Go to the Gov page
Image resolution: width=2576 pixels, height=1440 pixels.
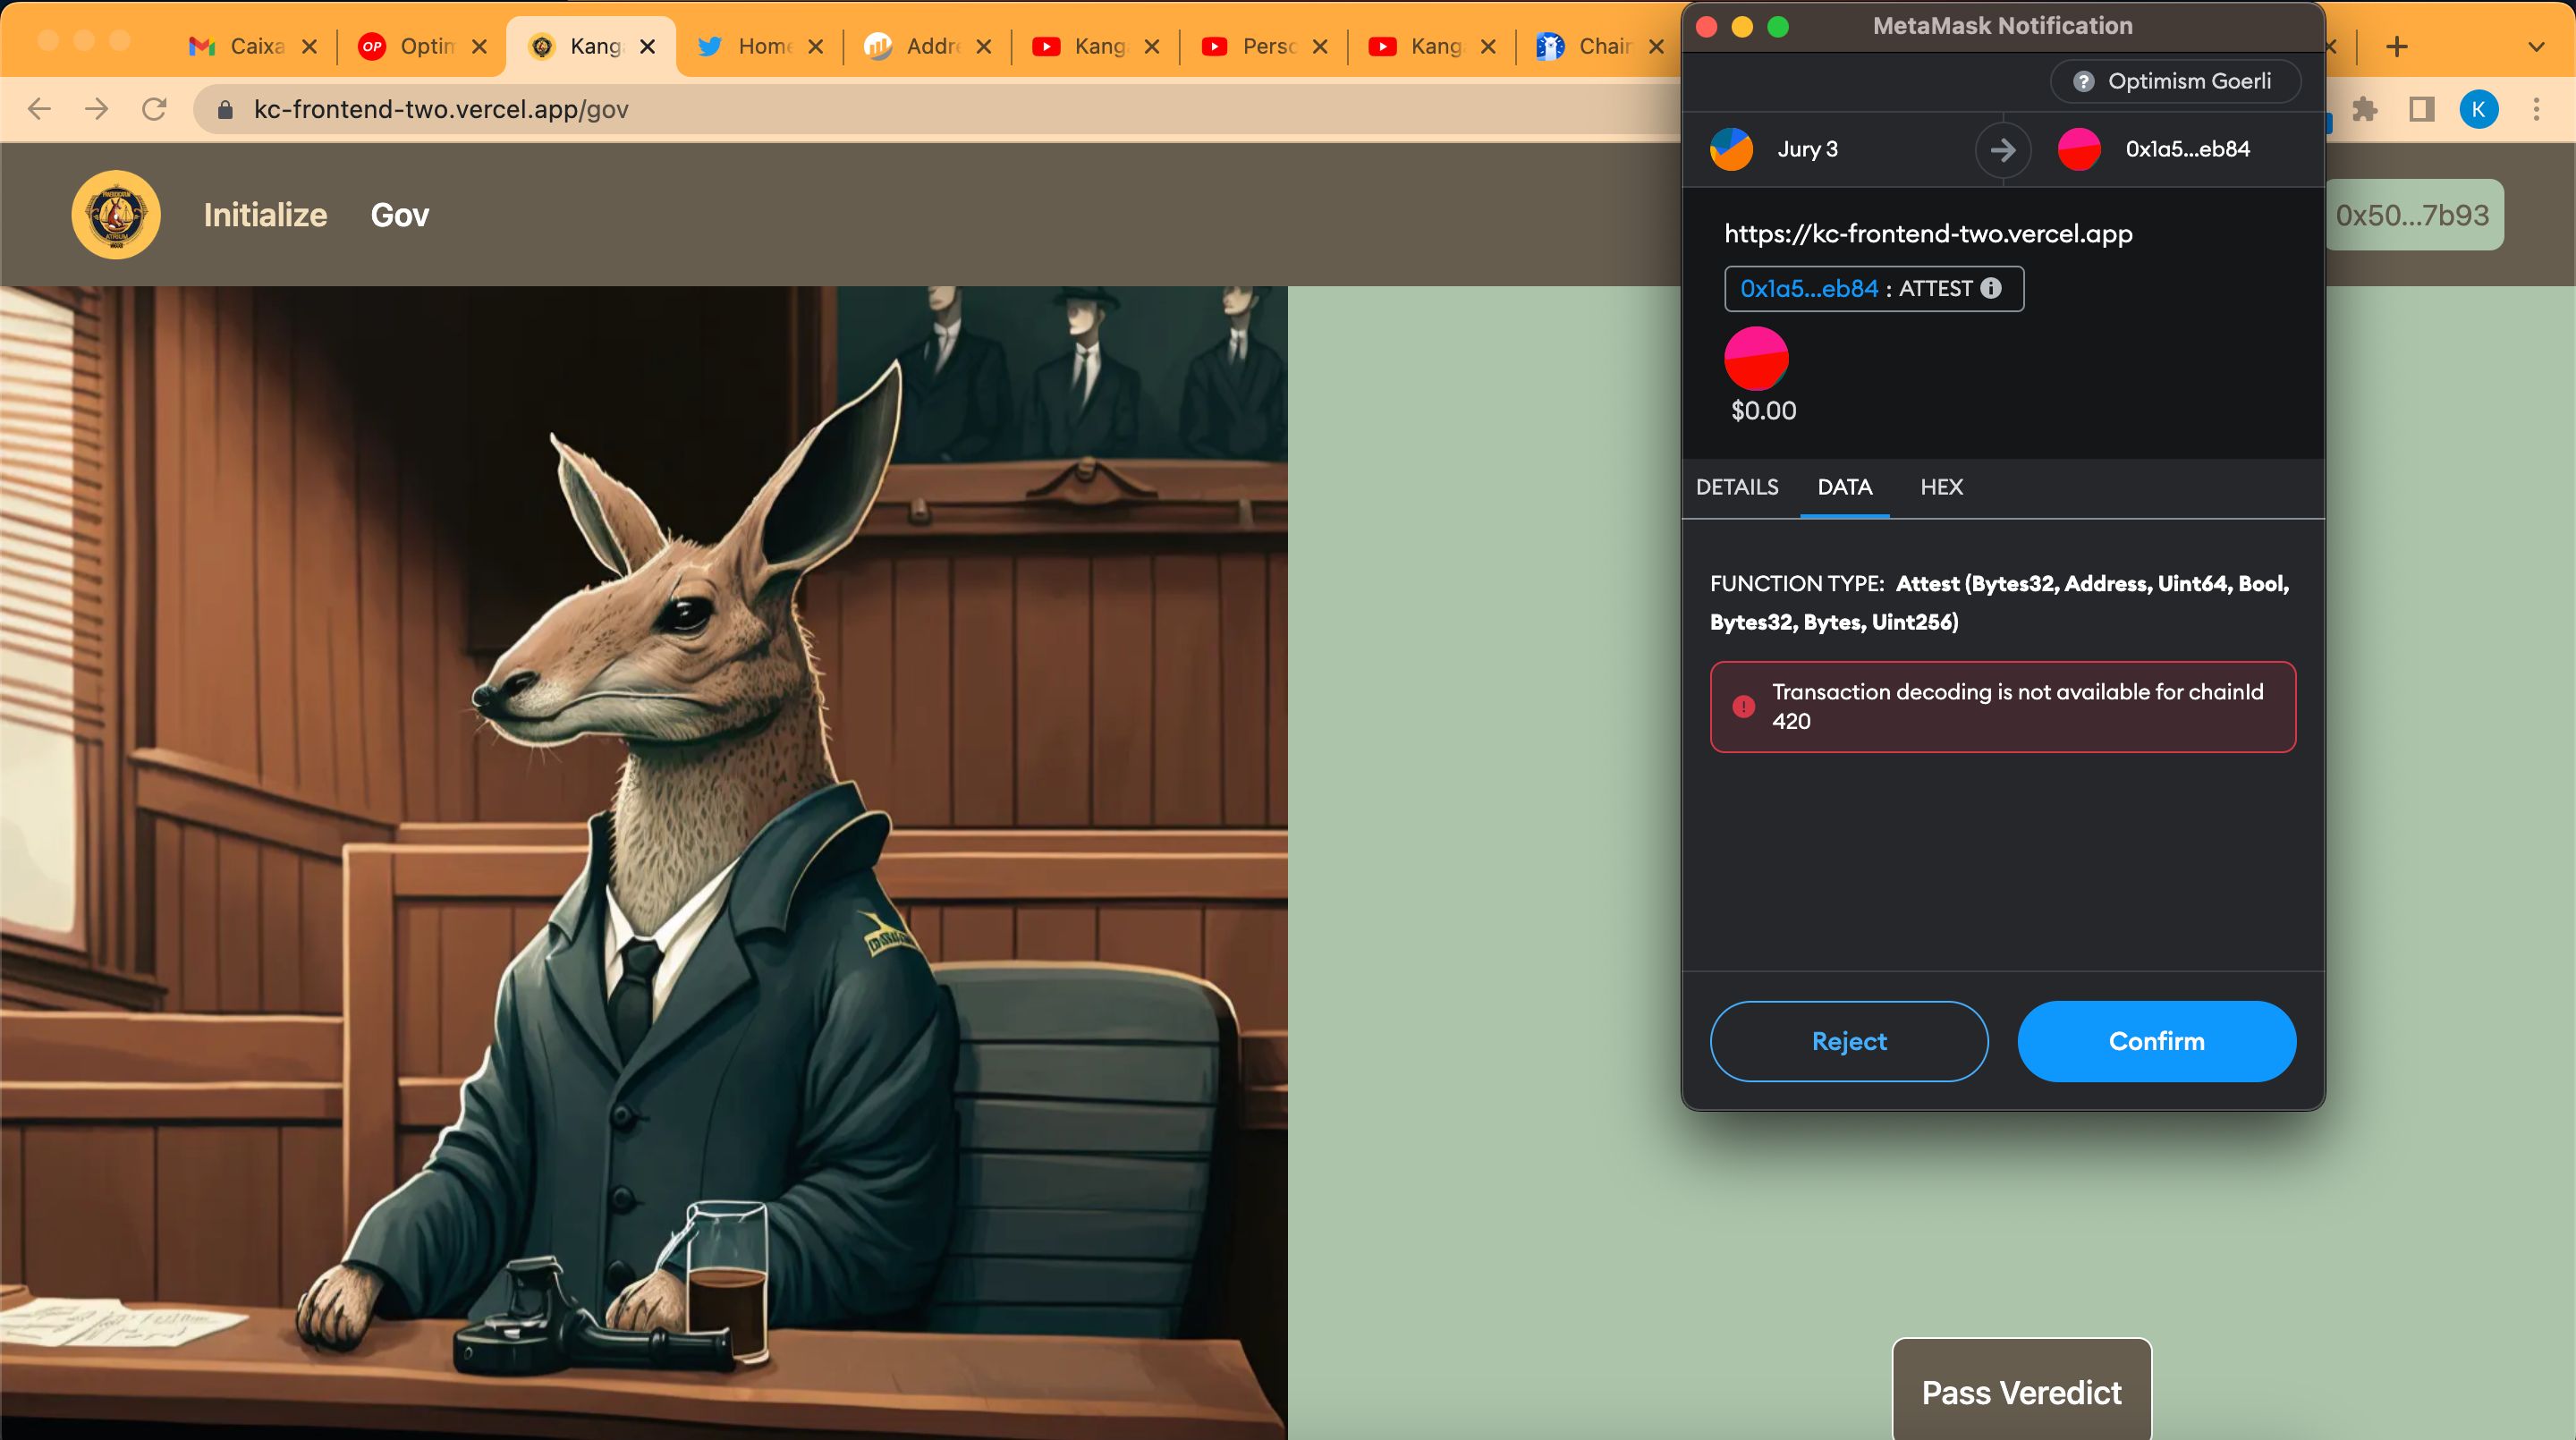400,215
